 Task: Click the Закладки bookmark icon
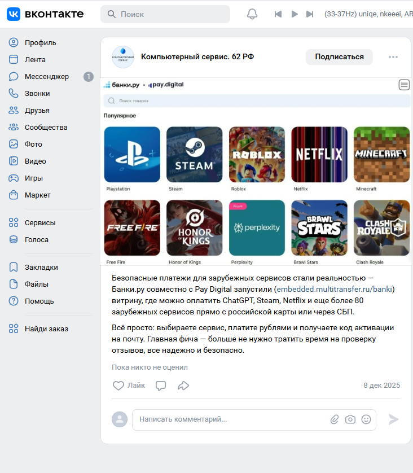click(x=14, y=268)
